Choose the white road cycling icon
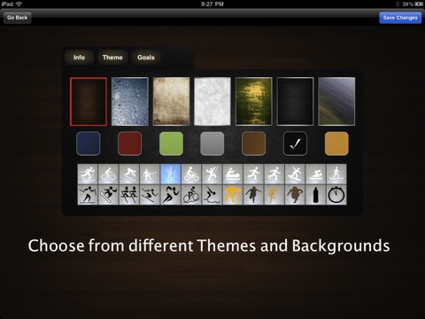 point(108,174)
